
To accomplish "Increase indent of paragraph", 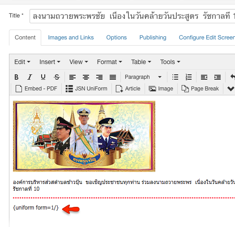I will pos(218,77).
